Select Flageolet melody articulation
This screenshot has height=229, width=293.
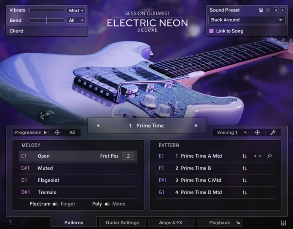[78, 180]
